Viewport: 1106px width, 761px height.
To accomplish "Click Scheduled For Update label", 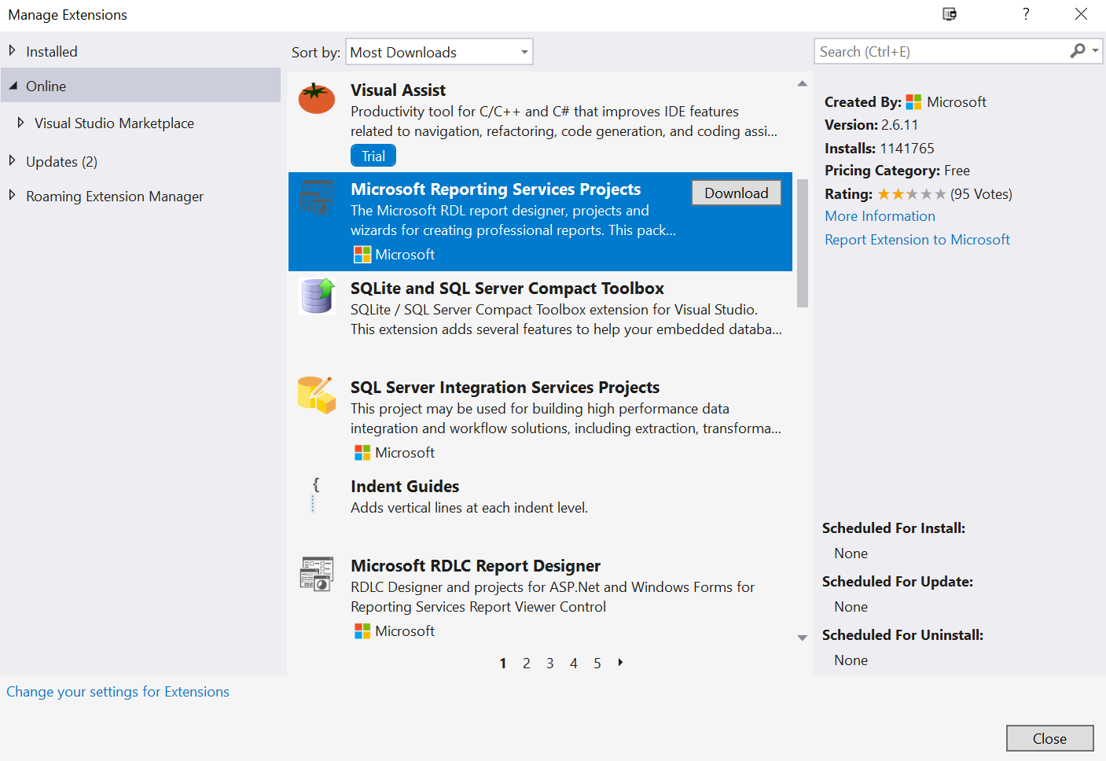I will [898, 582].
